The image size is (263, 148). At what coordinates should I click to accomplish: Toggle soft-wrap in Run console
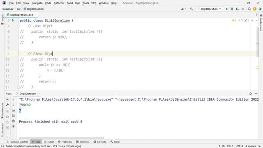tap(14, 110)
